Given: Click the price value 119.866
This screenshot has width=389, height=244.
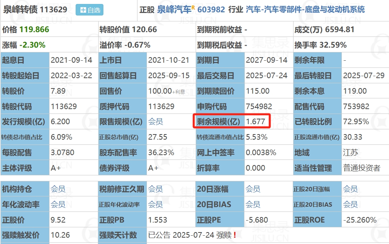Looking at the screenshot, I should 34,30.
